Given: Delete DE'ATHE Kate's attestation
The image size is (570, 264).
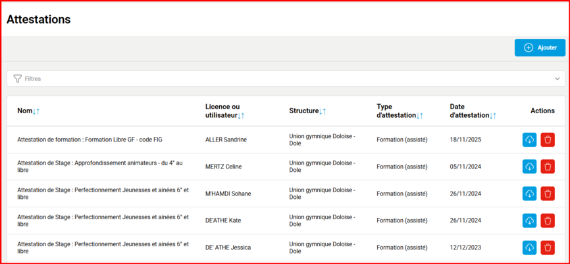Looking at the screenshot, I should pos(548,221).
